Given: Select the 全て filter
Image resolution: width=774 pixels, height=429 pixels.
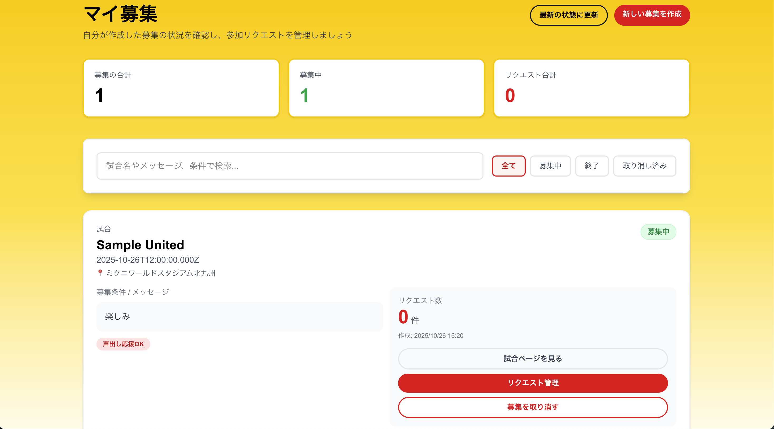Looking at the screenshot, I should click(508, 166).
